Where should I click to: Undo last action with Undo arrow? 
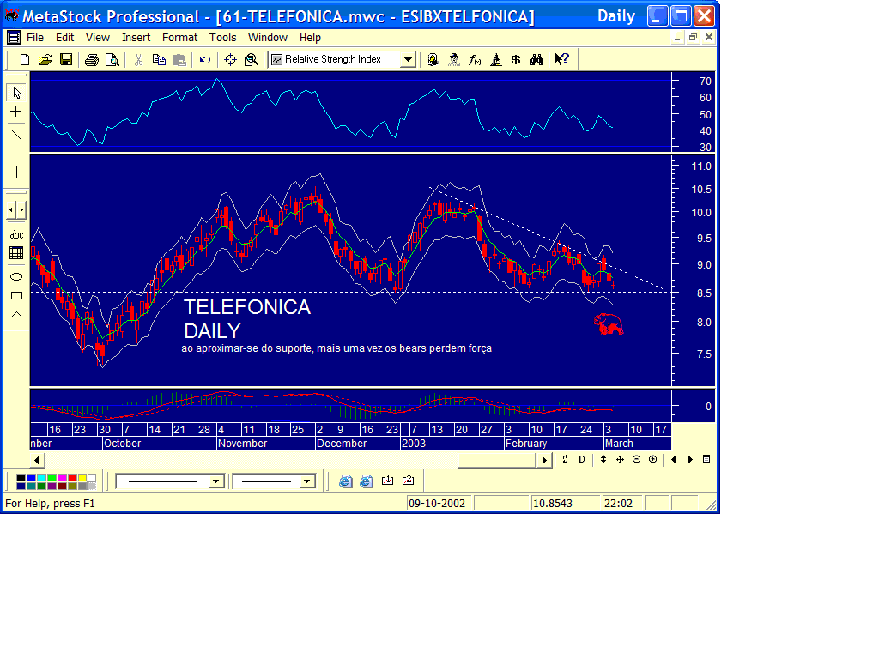(205, 59)
